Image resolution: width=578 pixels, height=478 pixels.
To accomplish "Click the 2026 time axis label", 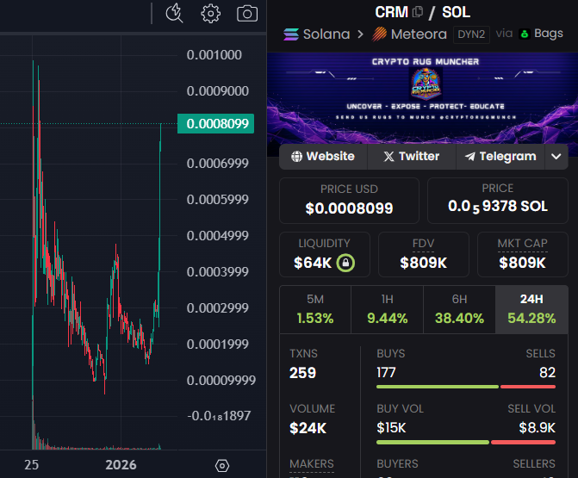I will (x=121, y=465).
